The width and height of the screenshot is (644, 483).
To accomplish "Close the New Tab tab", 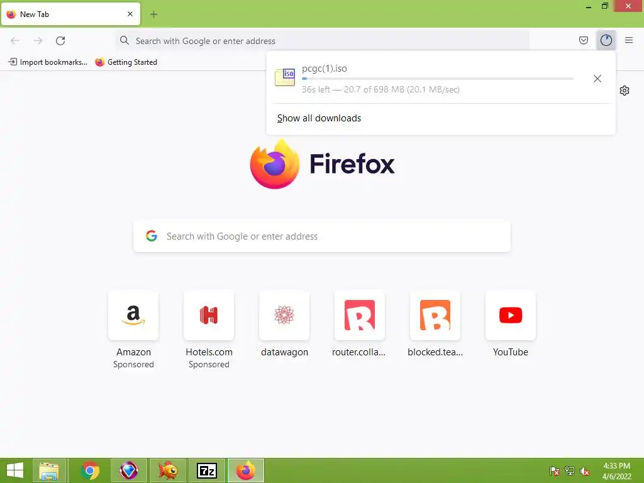I will tap(130, 14).
